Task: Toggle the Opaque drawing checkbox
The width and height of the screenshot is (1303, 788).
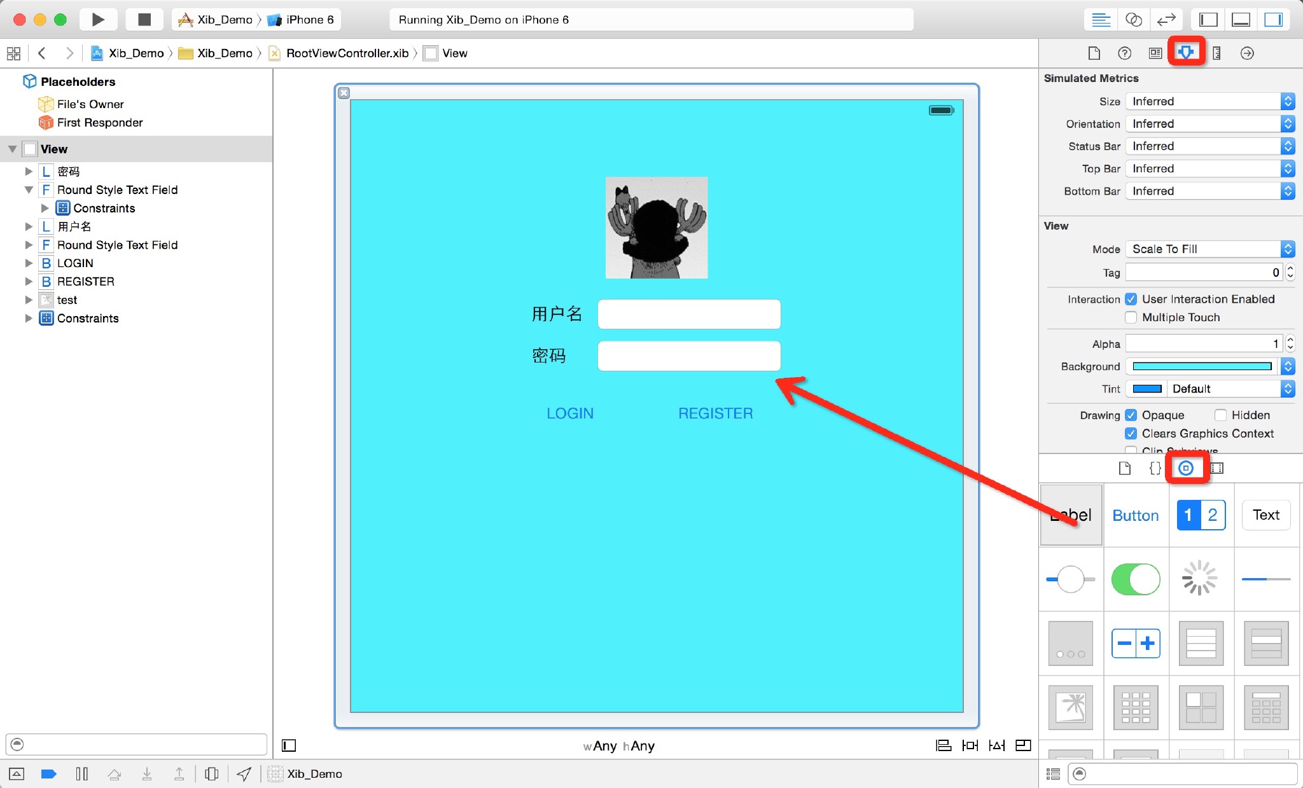Action: (1131, 415)
